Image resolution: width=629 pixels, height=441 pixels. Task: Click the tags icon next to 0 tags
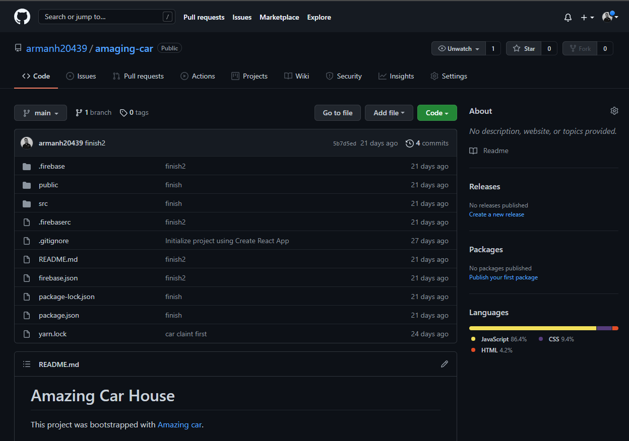[x=123, y=113]
